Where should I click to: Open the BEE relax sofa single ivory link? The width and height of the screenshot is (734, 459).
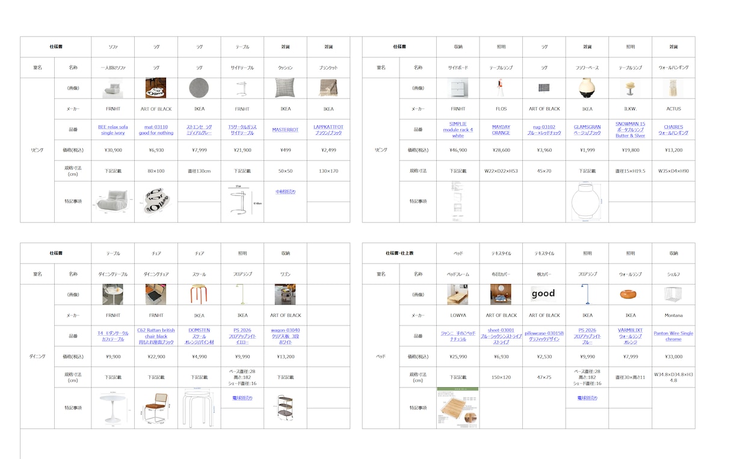coord(113,130)
